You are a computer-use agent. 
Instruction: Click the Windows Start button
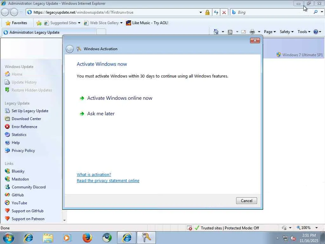[9, 238]
